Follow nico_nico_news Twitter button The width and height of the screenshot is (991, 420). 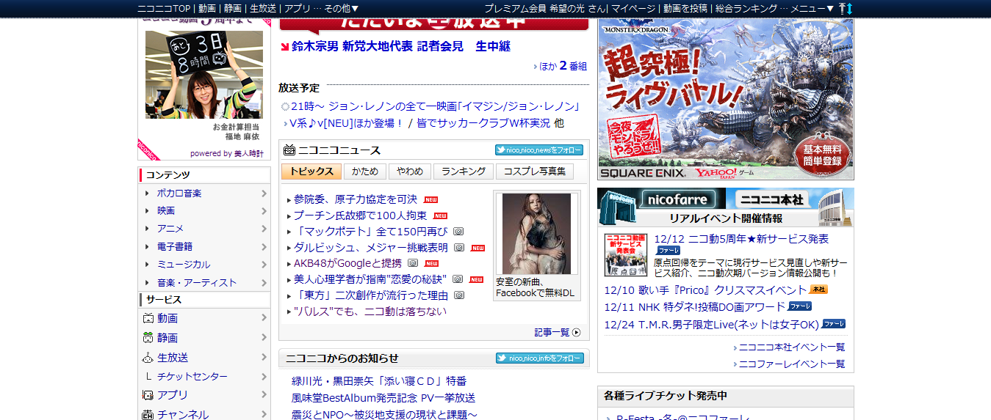point(539,150)
